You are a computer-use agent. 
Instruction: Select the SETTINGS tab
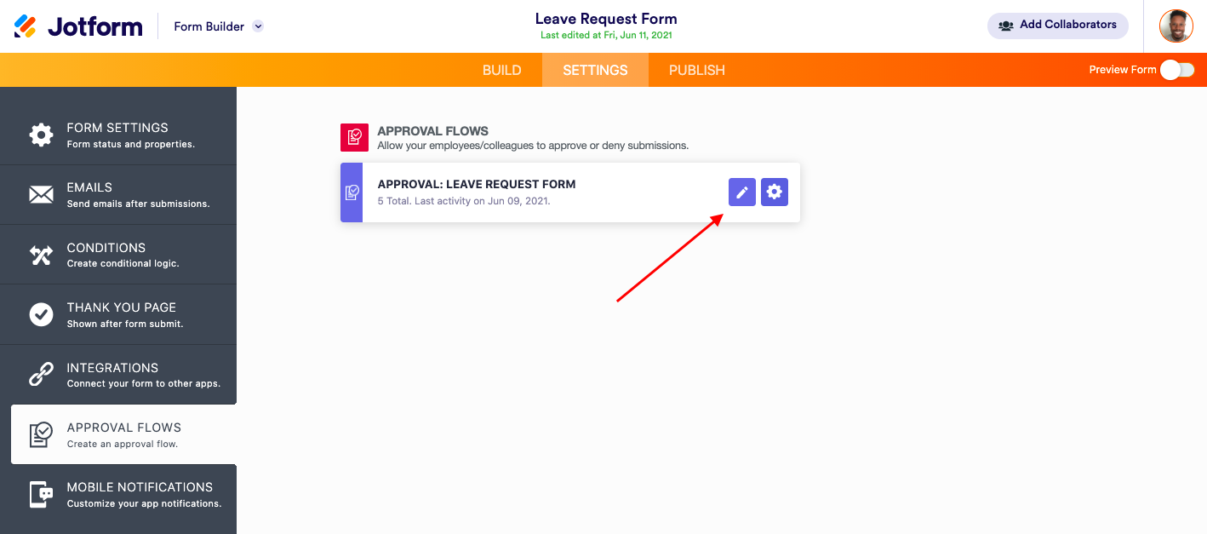point(595,70)
